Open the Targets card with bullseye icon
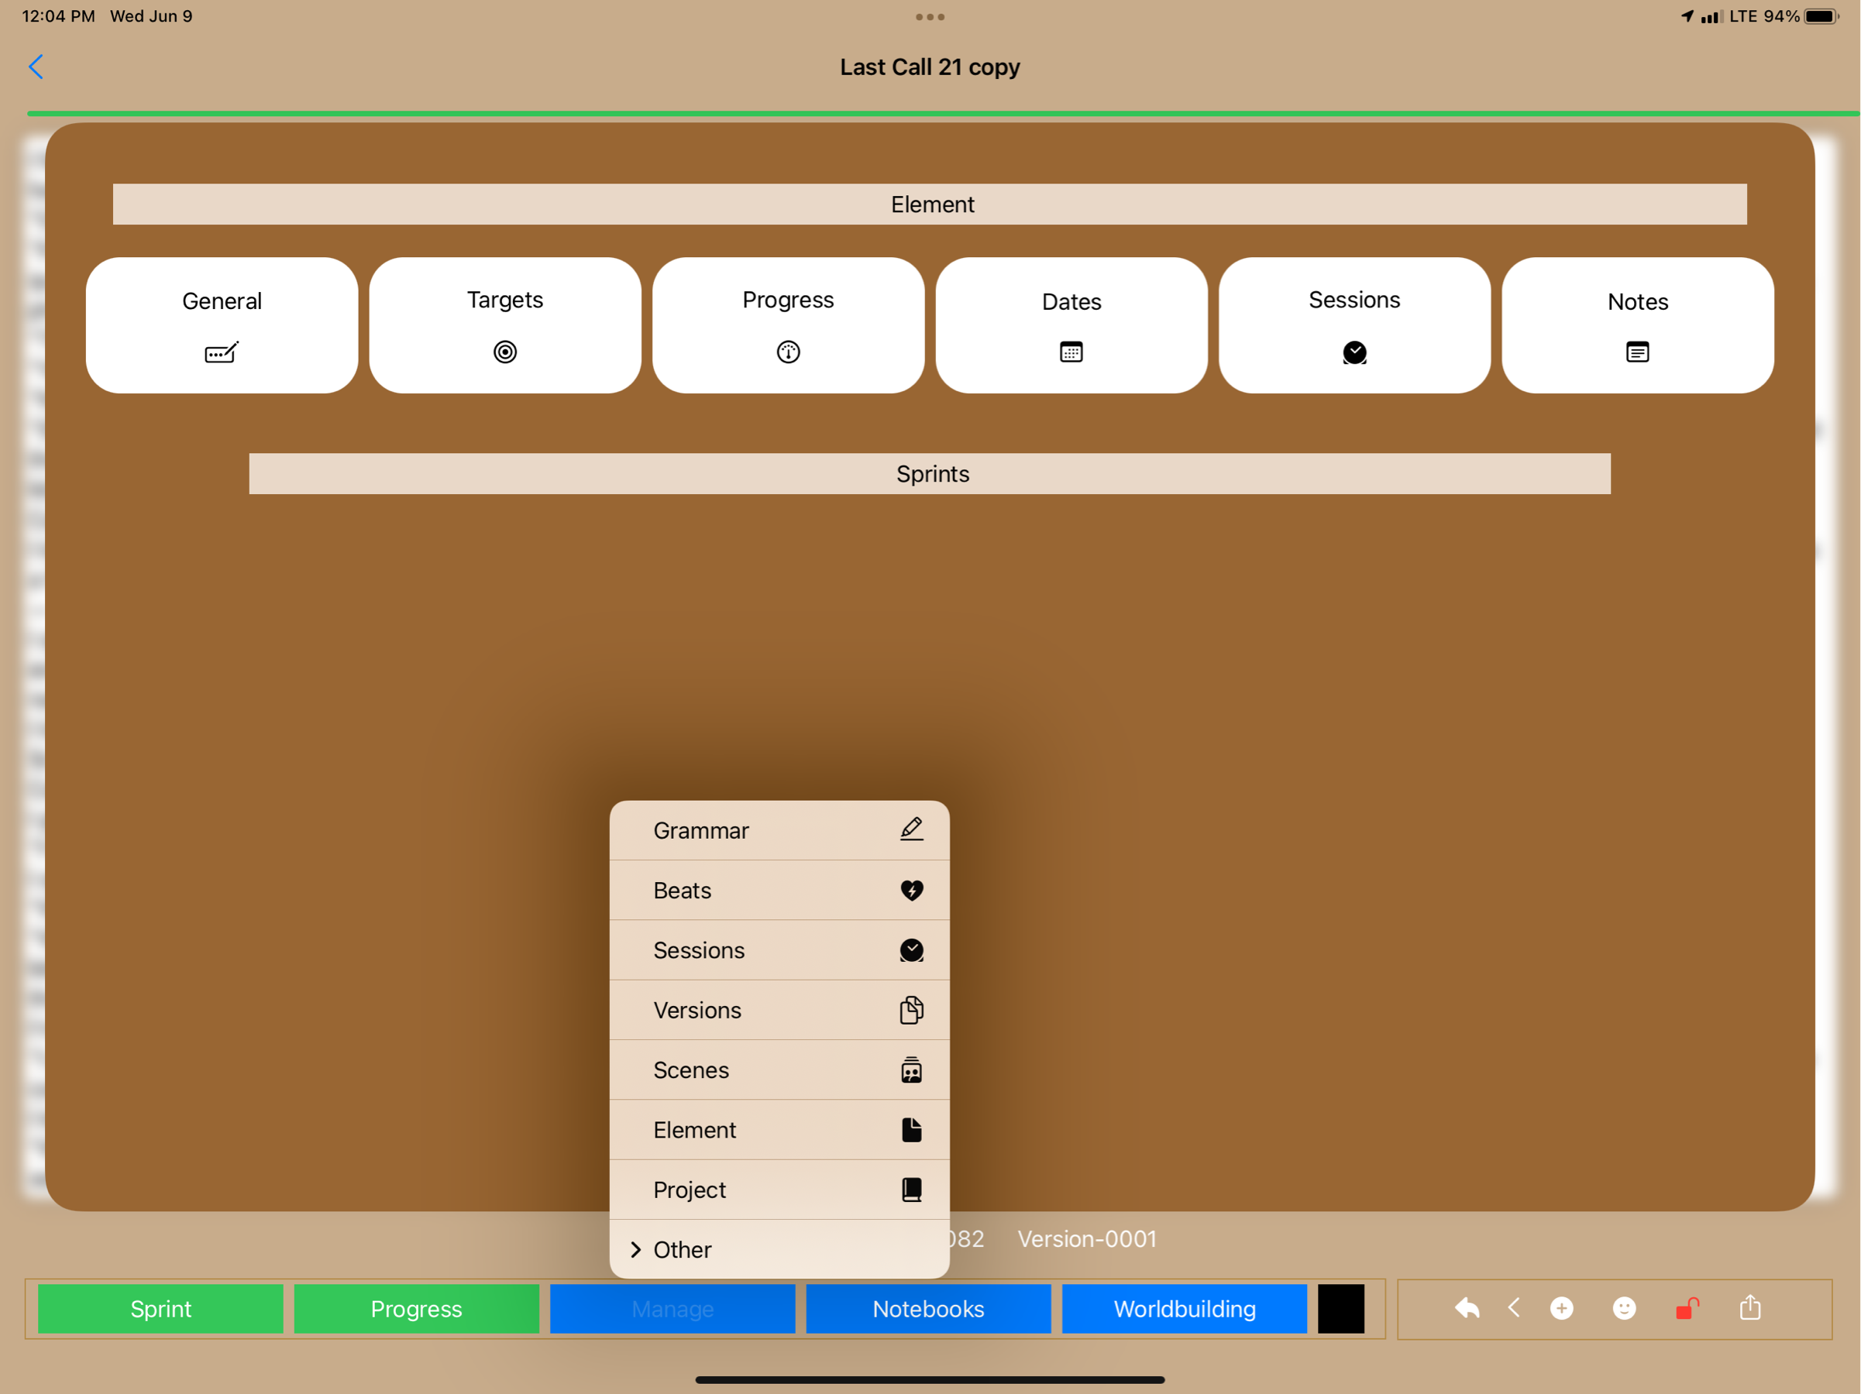The image size is (1861, 1394). [505, 325]
